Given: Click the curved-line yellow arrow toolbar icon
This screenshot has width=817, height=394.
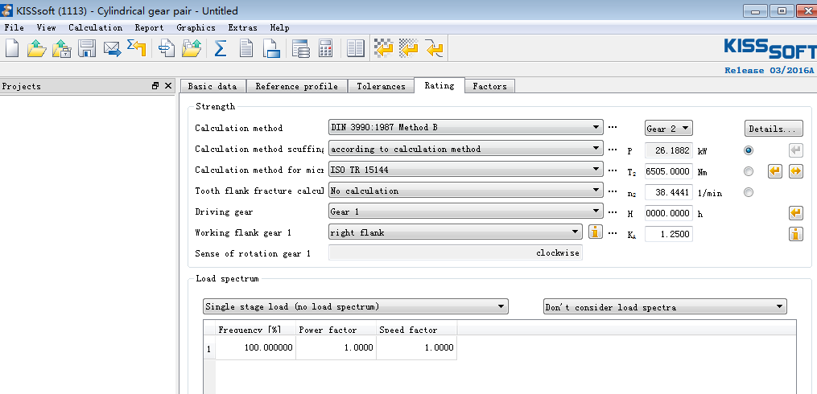Looking at the screenshot, I should (x=434, y=48).
